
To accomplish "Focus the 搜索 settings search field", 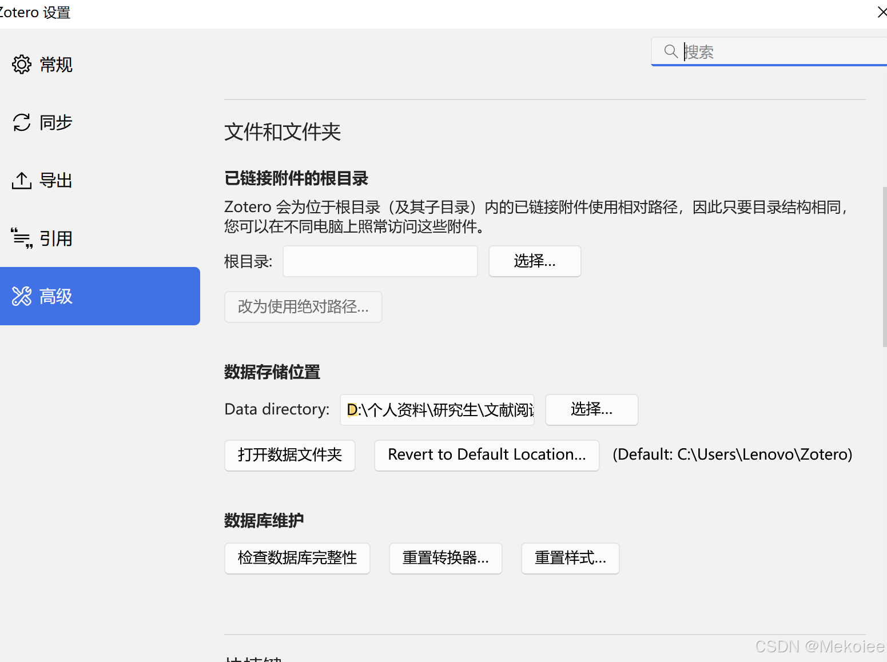I will [x=769, y=51].
